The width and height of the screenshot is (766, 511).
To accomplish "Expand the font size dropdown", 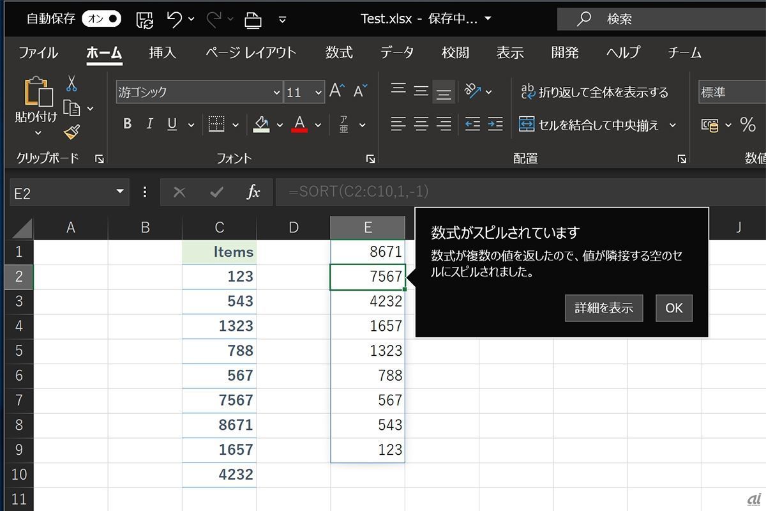I will (x=319, y=93).
